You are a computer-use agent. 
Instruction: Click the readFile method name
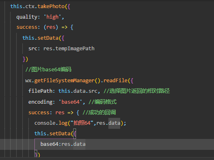[x=115, y=80]
